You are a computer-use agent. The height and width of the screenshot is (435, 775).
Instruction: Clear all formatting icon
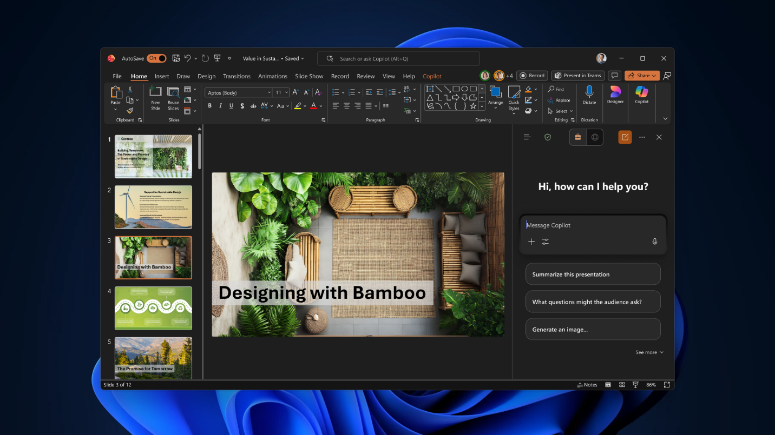pyautogui.click(x=319, y=92)
